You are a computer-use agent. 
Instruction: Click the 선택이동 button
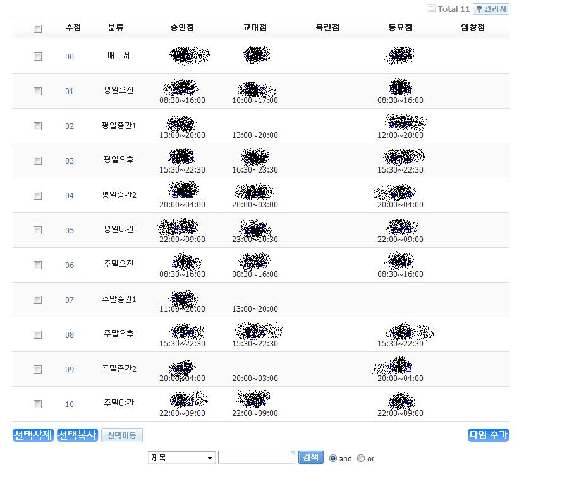[122, 435]
